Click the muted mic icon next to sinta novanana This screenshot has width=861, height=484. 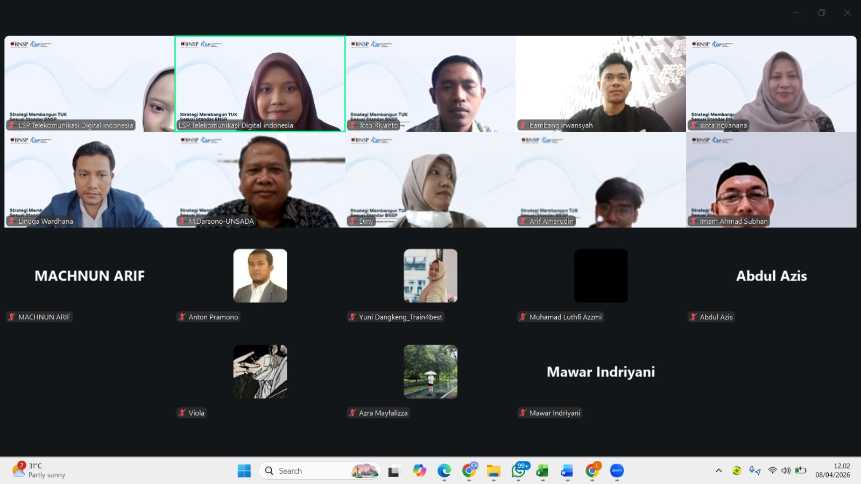pyautogui.click(x=694, y=125)
